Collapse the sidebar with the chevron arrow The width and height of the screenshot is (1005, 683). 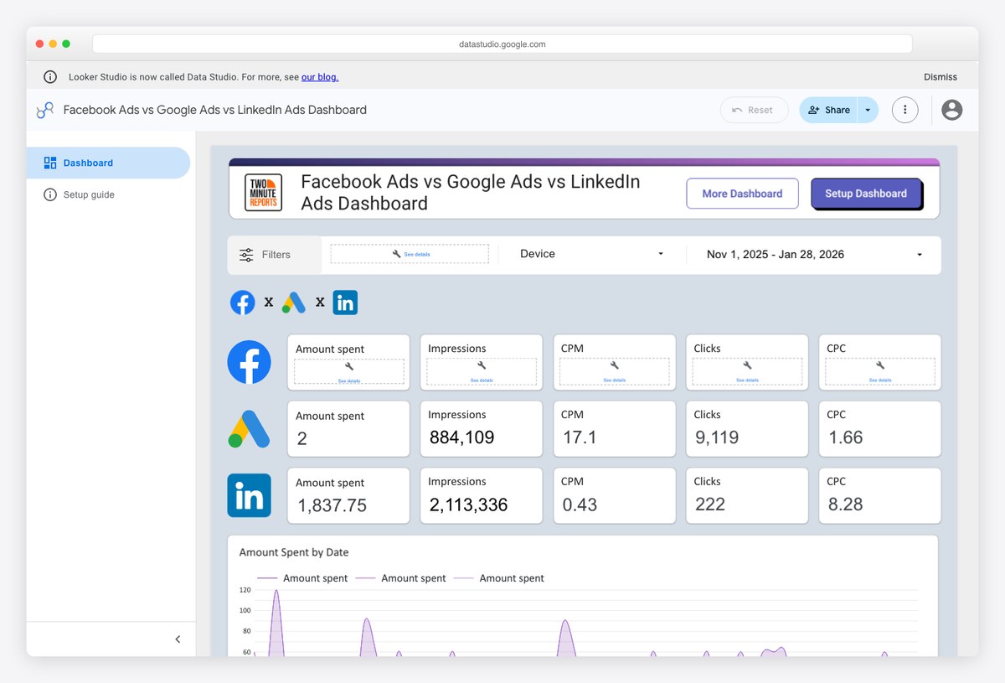[178, 639]
